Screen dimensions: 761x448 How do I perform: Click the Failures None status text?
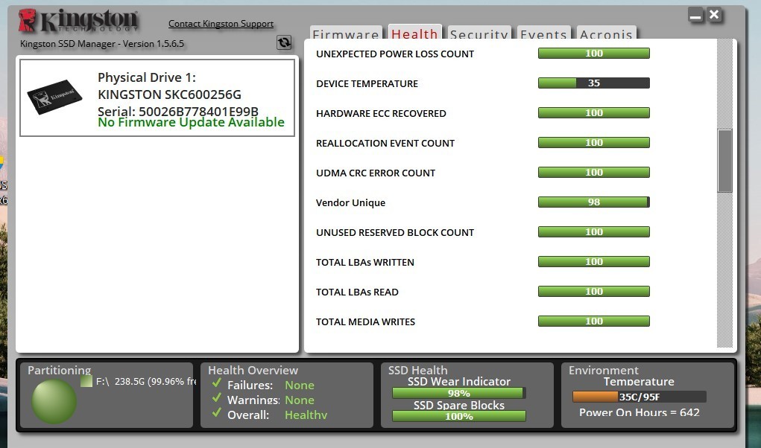click(300, 385)
